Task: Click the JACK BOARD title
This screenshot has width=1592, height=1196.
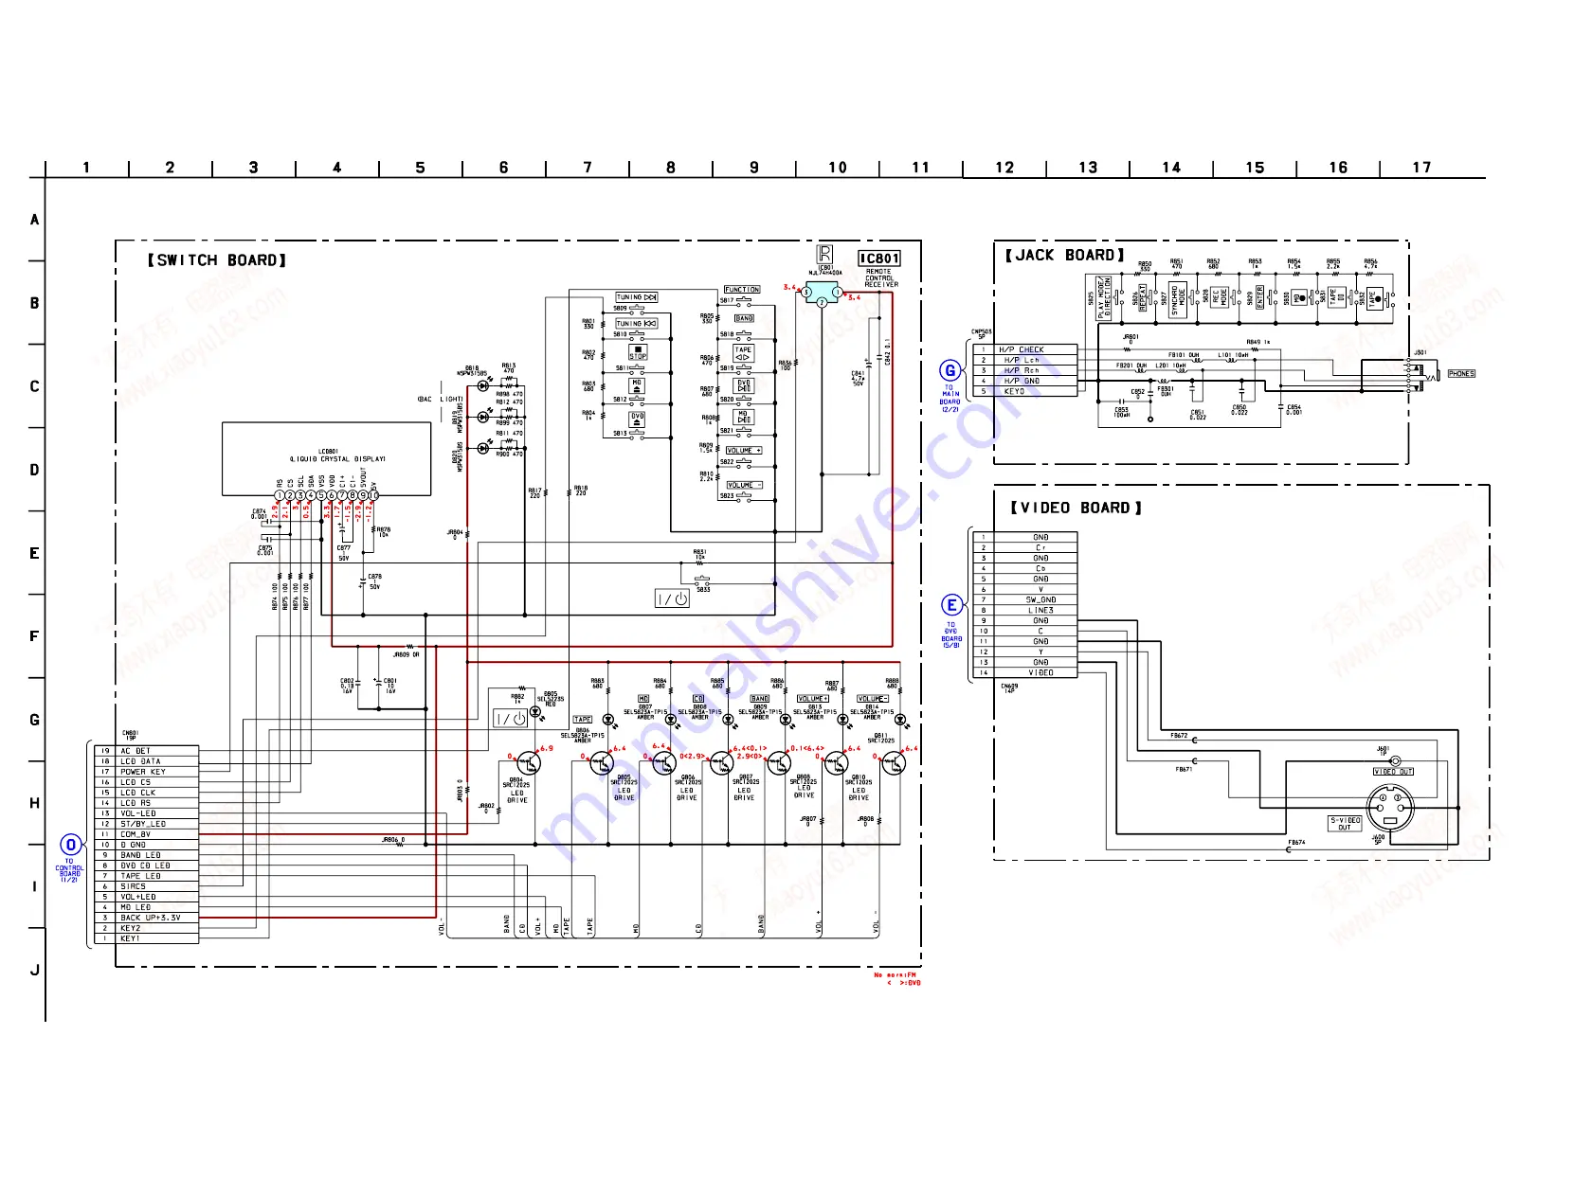Action: click(1065, 256)
